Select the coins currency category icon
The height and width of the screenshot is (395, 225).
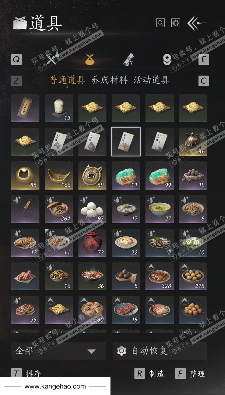pos(167,59)
